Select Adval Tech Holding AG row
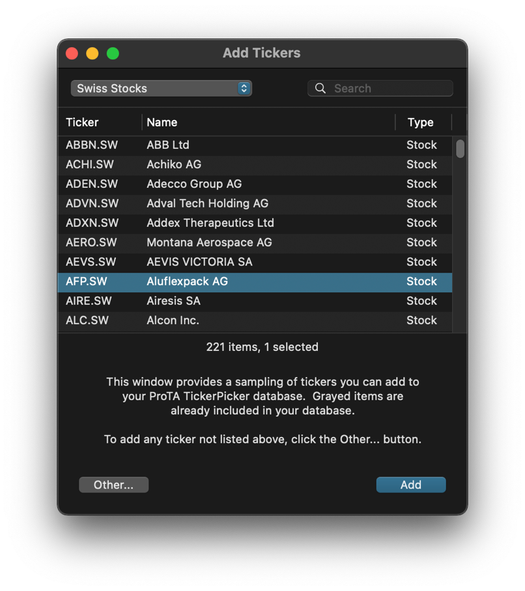This screenshot has height=591, width=525. pos(254,204)
